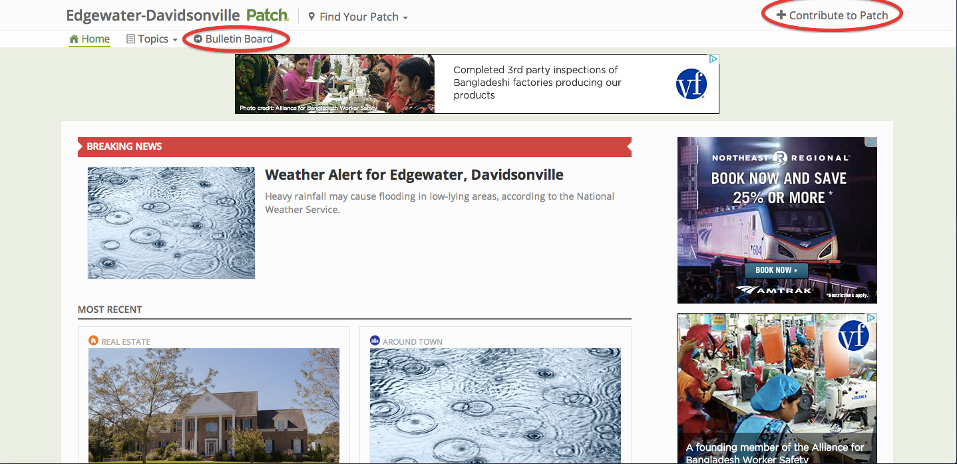Click the Bulletin Board speech bubble icon

click(198, 39)
